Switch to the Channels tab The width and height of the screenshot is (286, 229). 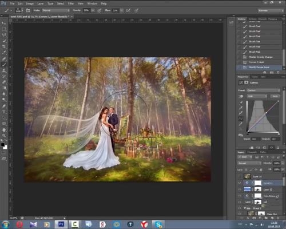pyautogui.click(x=252, y=152)
